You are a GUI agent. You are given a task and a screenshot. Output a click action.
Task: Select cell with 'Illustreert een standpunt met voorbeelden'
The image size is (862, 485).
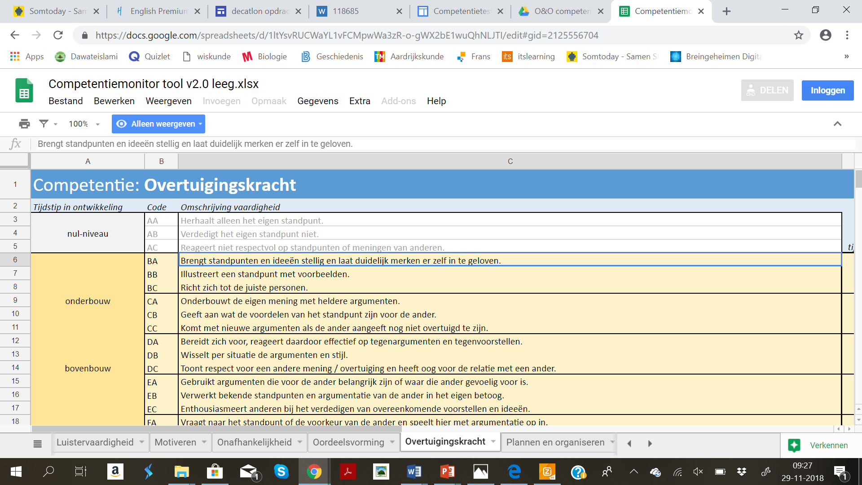point(510,274)
